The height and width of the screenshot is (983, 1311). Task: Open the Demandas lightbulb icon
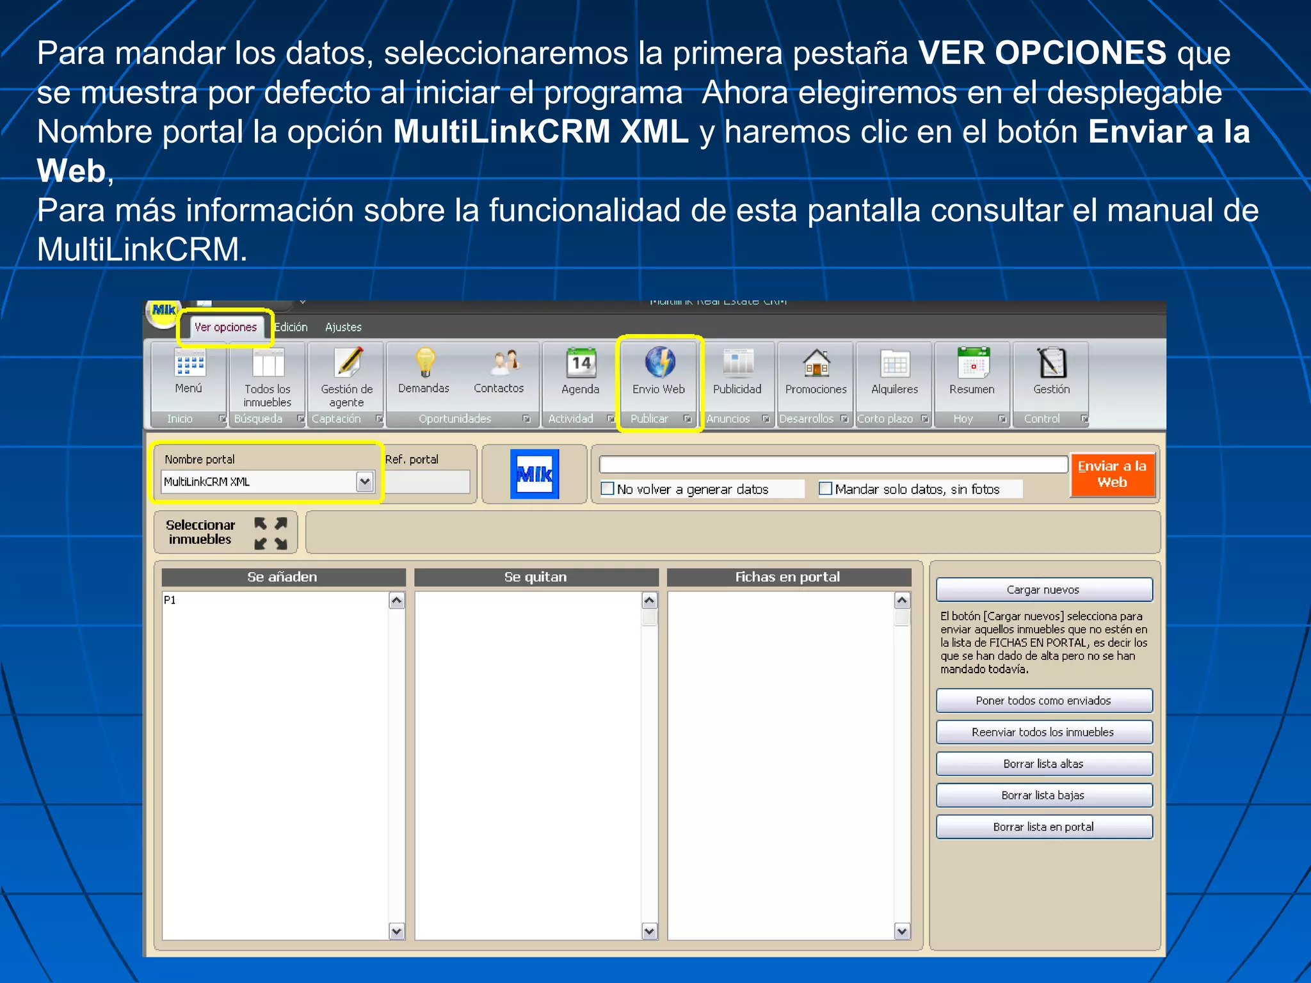424,363
